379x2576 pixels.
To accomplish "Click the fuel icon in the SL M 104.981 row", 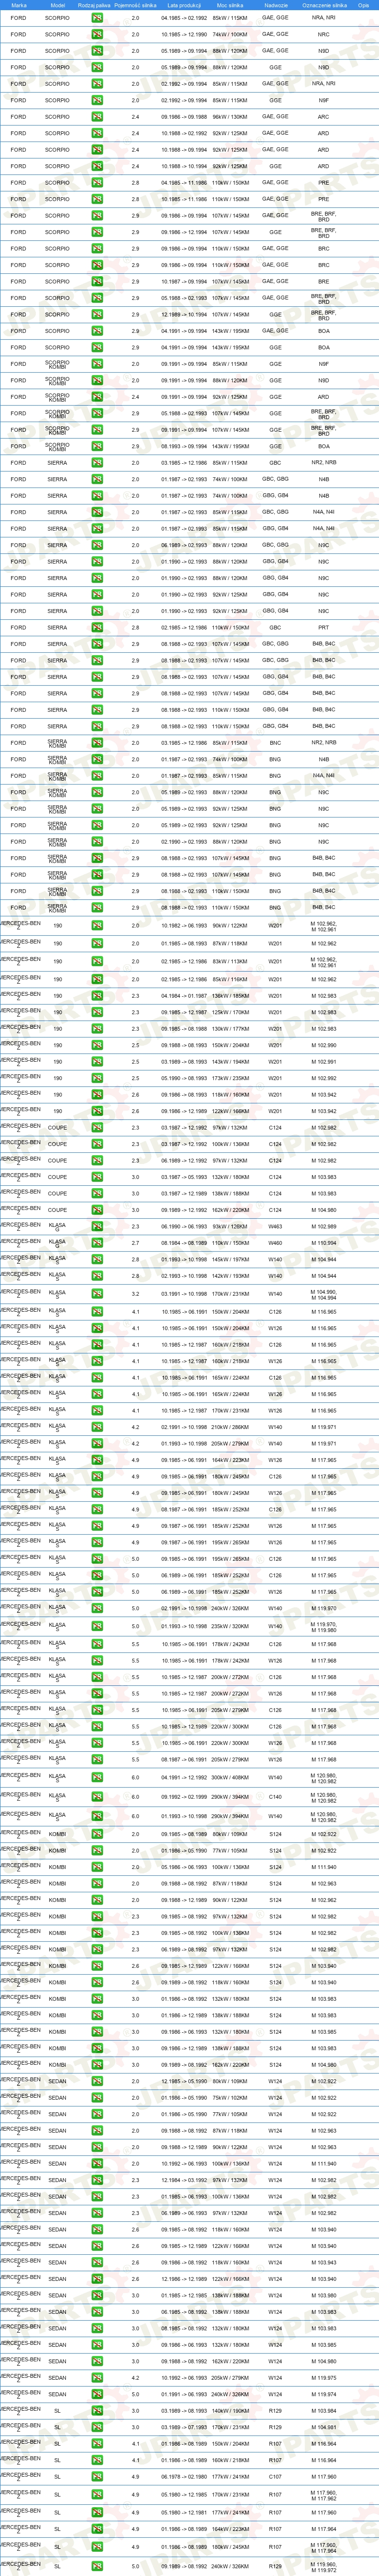I will [x=97, y=2427].
